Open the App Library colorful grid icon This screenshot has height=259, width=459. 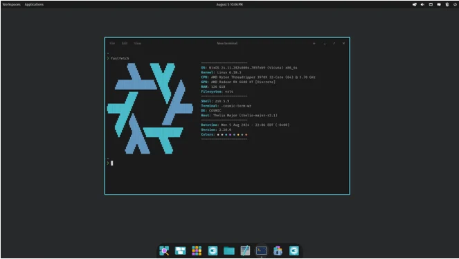pyautogui.click(x=197, y=251)
